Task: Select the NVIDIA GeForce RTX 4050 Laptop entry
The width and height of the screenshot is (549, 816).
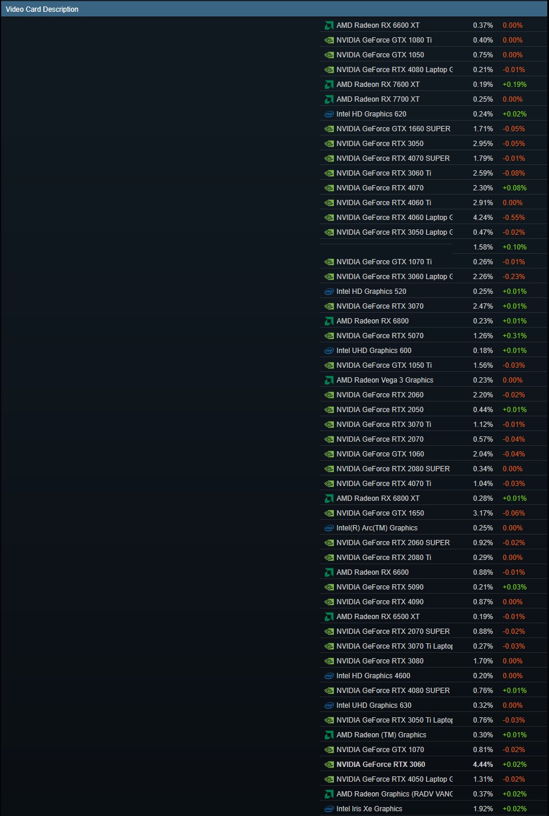Action: [x=395, y=779]
